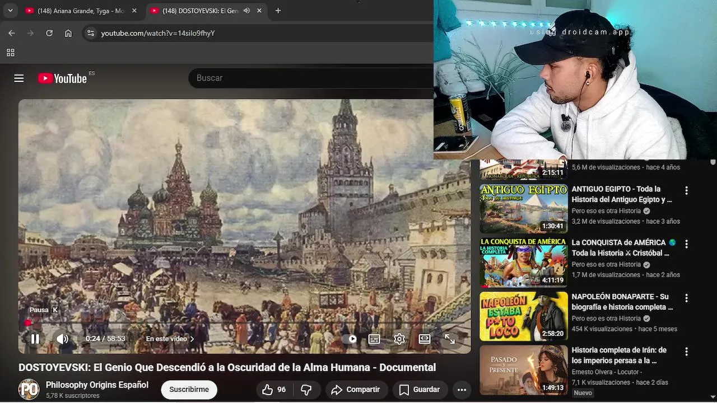Close the DOSTOYEVSKI tab
This screenshot has height=403, width=717.
pyautogui.click(x=259, y=11)
